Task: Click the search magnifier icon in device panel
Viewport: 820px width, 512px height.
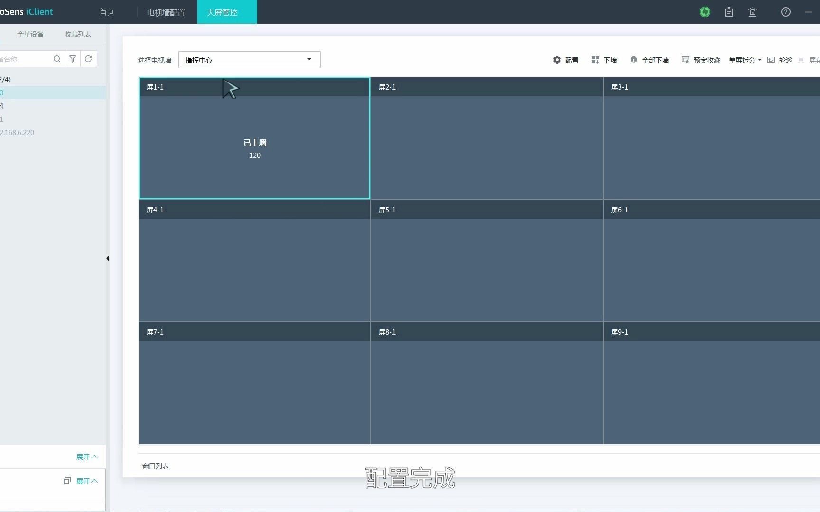Action: [57, 59]
